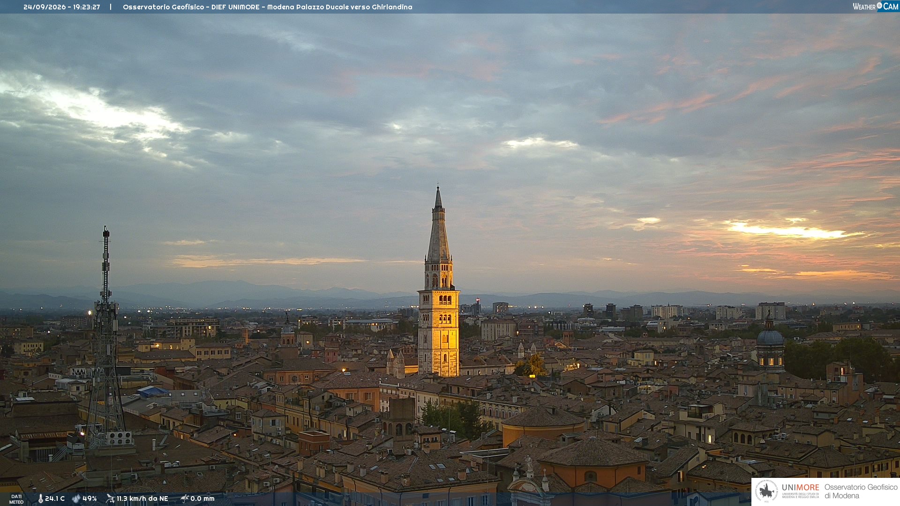
Task: Select the 24.1 C temperature reading
Action: (55, 499)
